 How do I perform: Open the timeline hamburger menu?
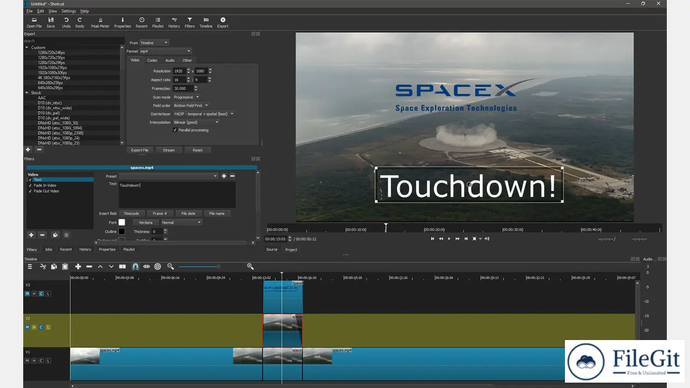click(30, 266)
